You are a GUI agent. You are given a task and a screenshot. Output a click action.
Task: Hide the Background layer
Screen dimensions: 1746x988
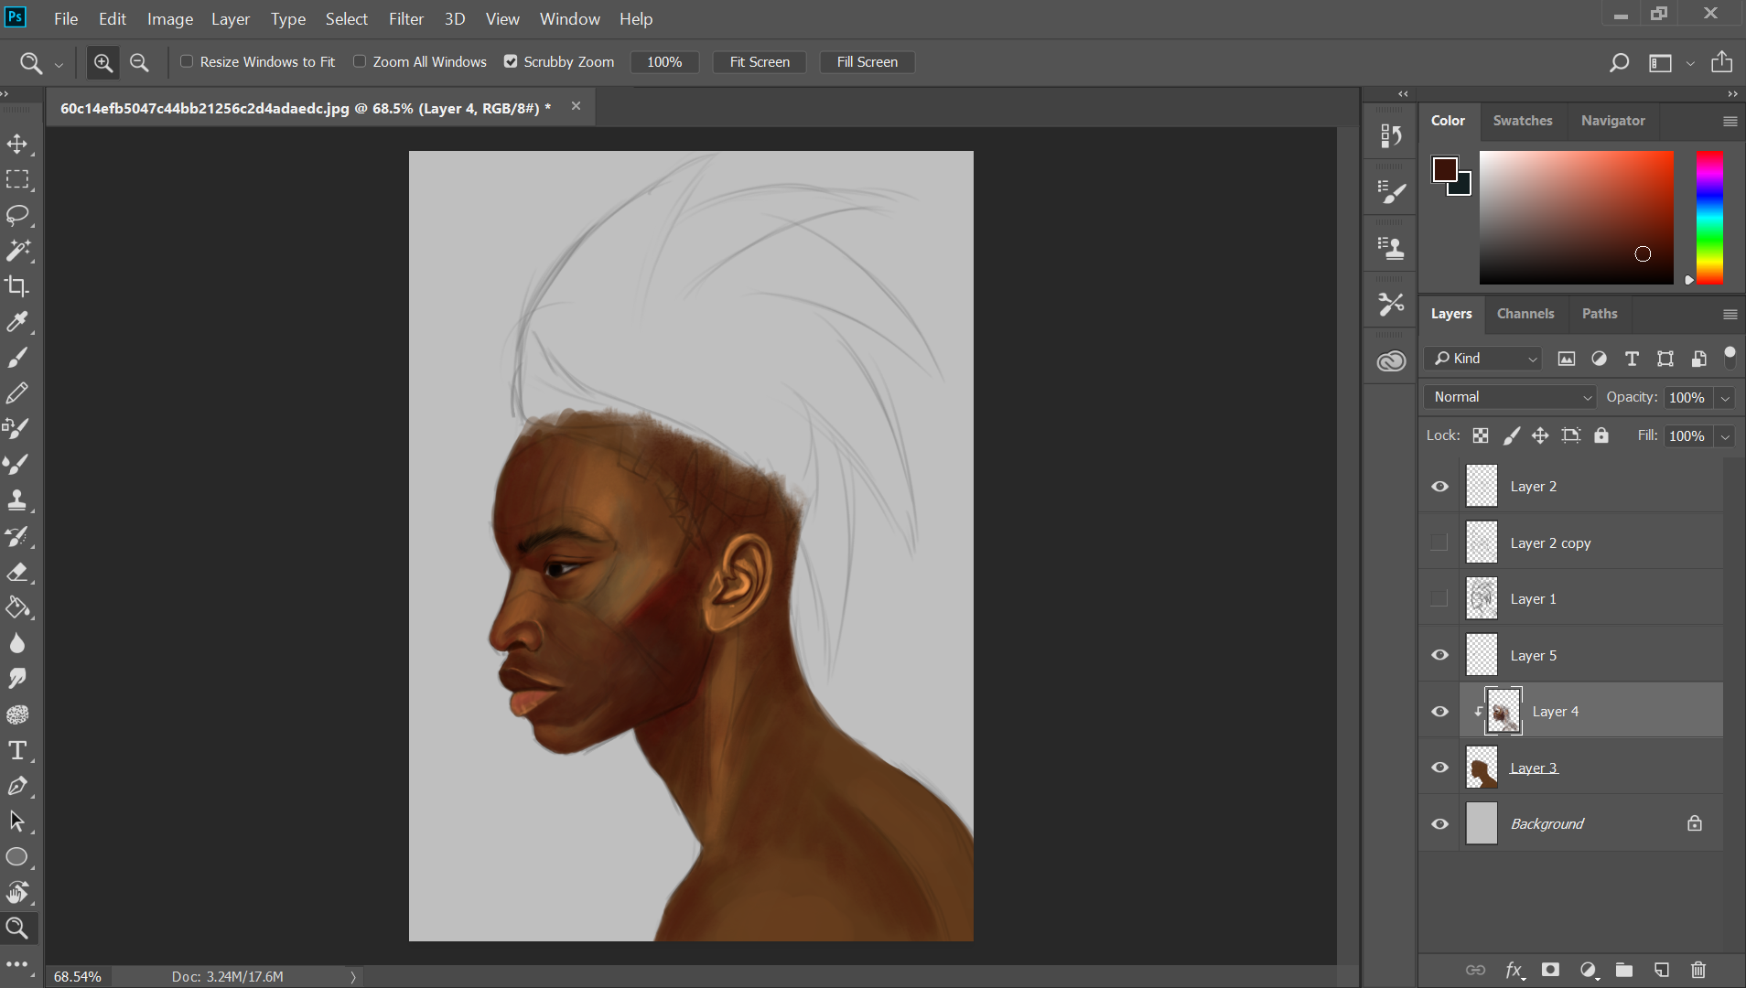click(1439, 823)
